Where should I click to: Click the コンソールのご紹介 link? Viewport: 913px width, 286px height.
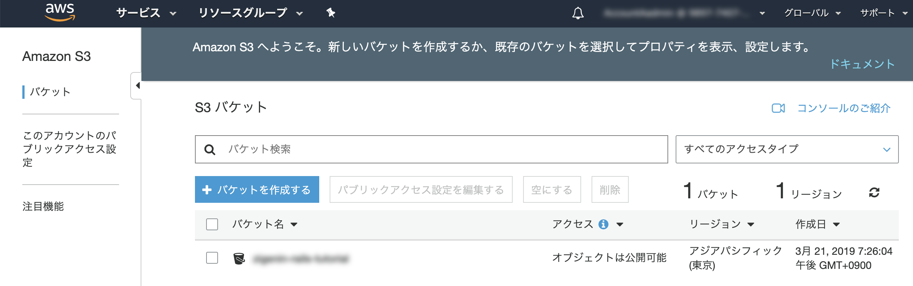844,108
